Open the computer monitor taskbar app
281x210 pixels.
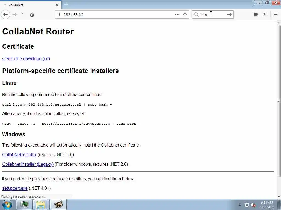(x=24, y=205)
